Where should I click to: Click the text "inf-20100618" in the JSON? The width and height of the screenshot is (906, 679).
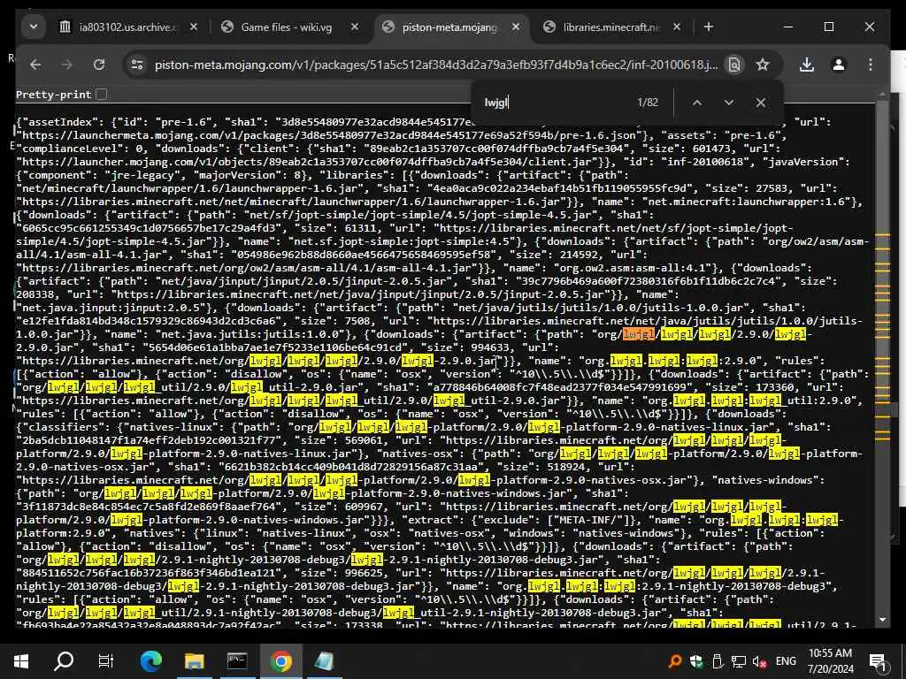(x=705, y=162)
